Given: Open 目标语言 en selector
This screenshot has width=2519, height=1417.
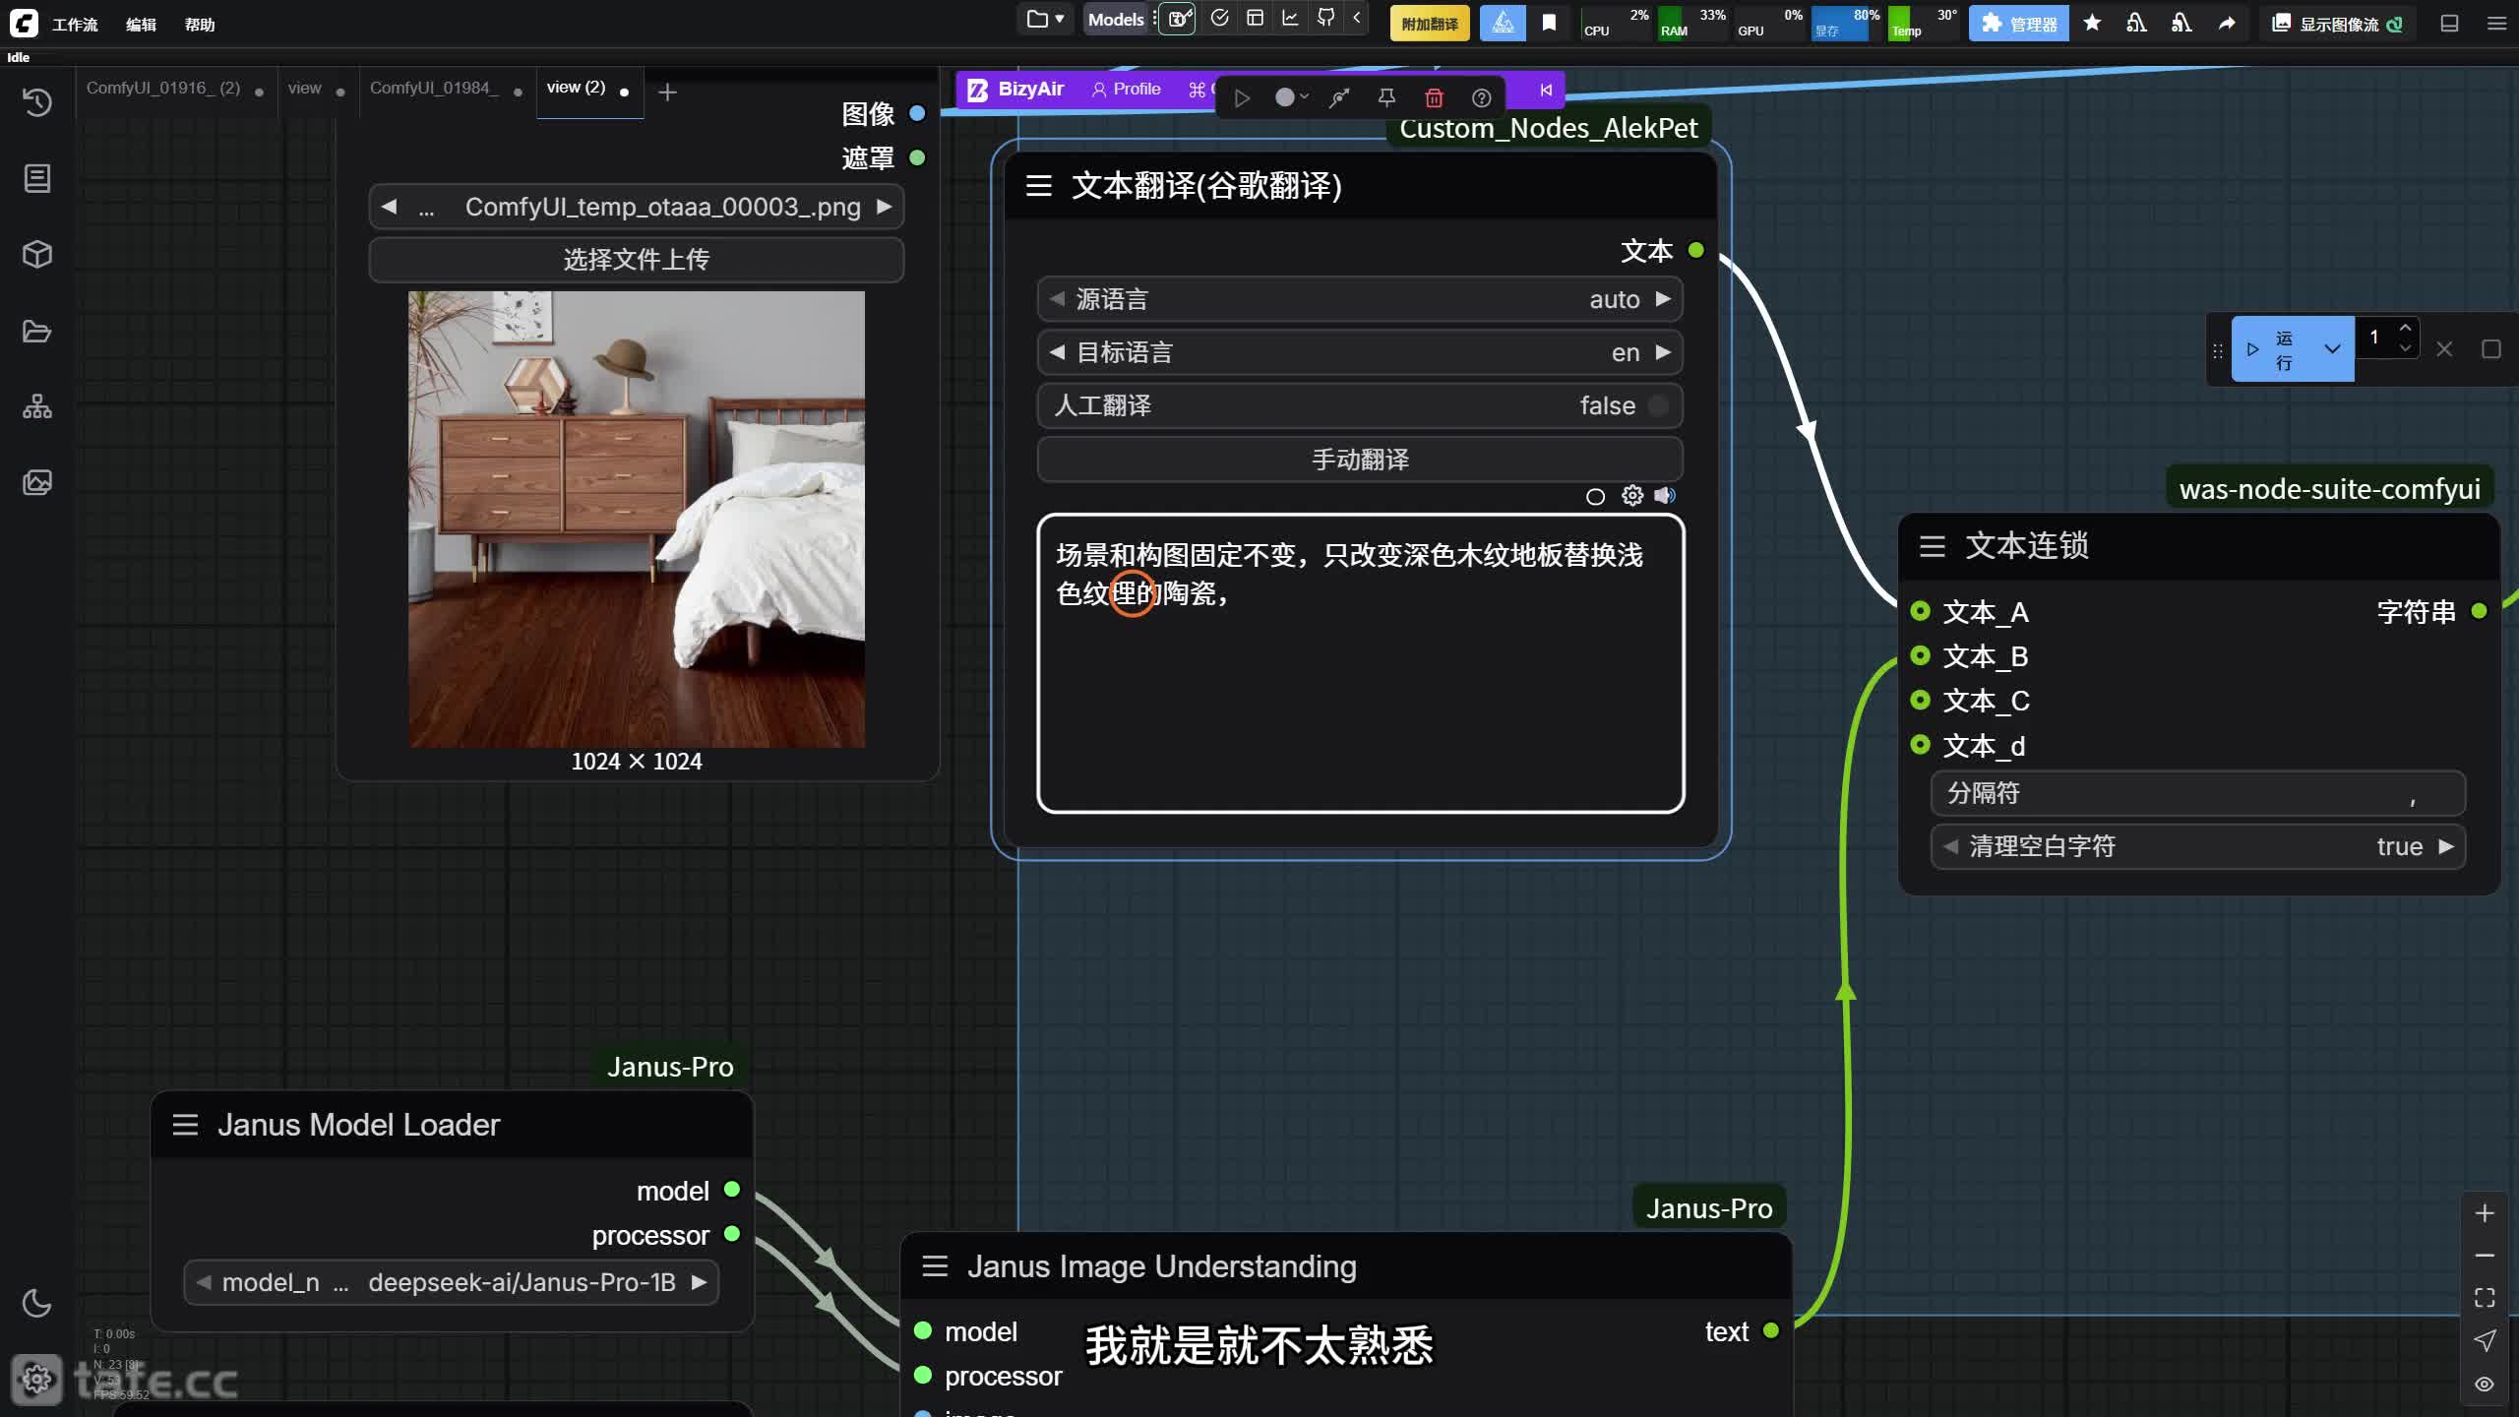Looking at the screenshot, I should pos(1360,352).
